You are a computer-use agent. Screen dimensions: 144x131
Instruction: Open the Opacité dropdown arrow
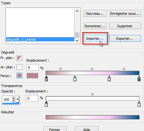coord(17,100)
